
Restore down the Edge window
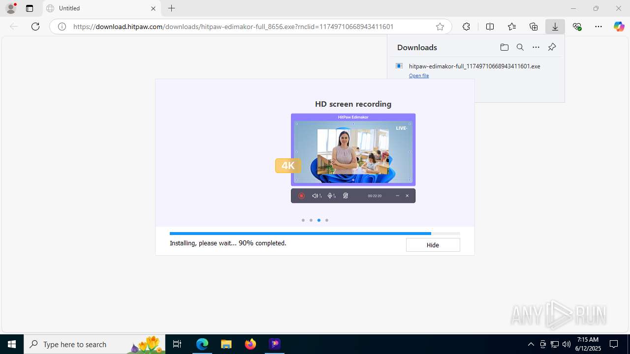[596, 8]
